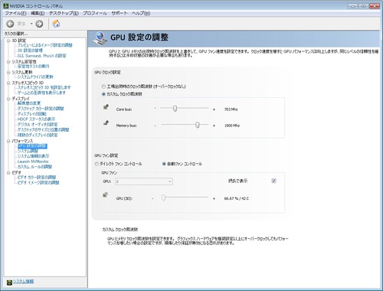
Task: Open game compatibility display tree link
Action: tap(41, 93)
